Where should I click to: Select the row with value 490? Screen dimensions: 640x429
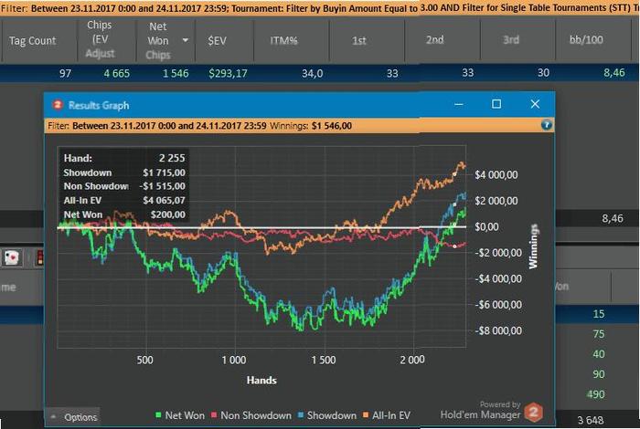[x=595, y=394]
